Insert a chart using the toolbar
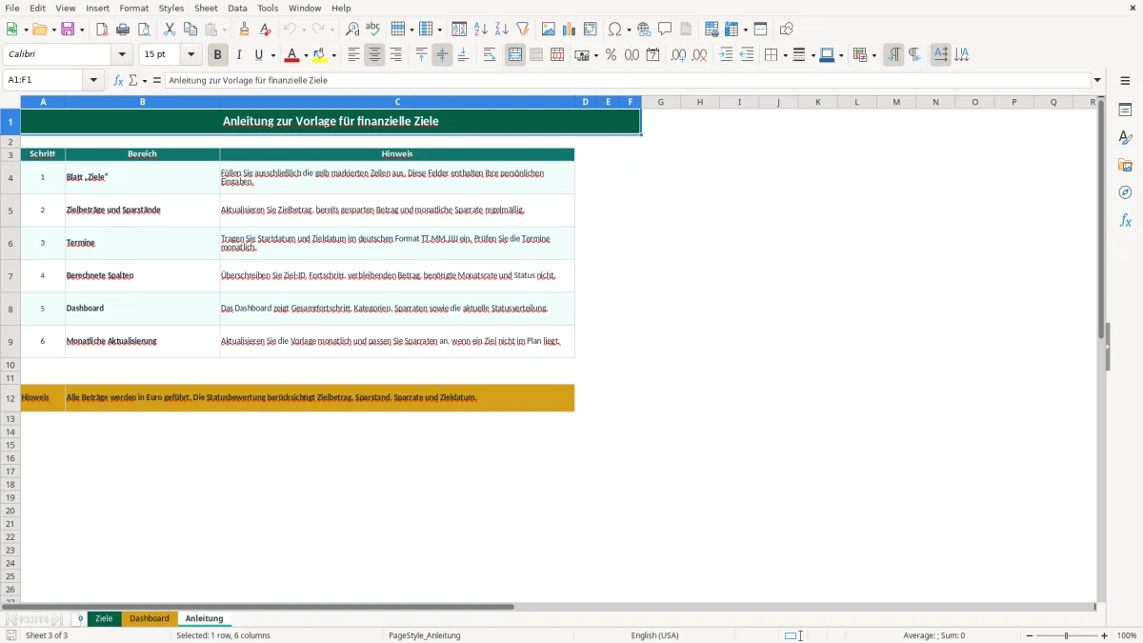 coord(570,30)
